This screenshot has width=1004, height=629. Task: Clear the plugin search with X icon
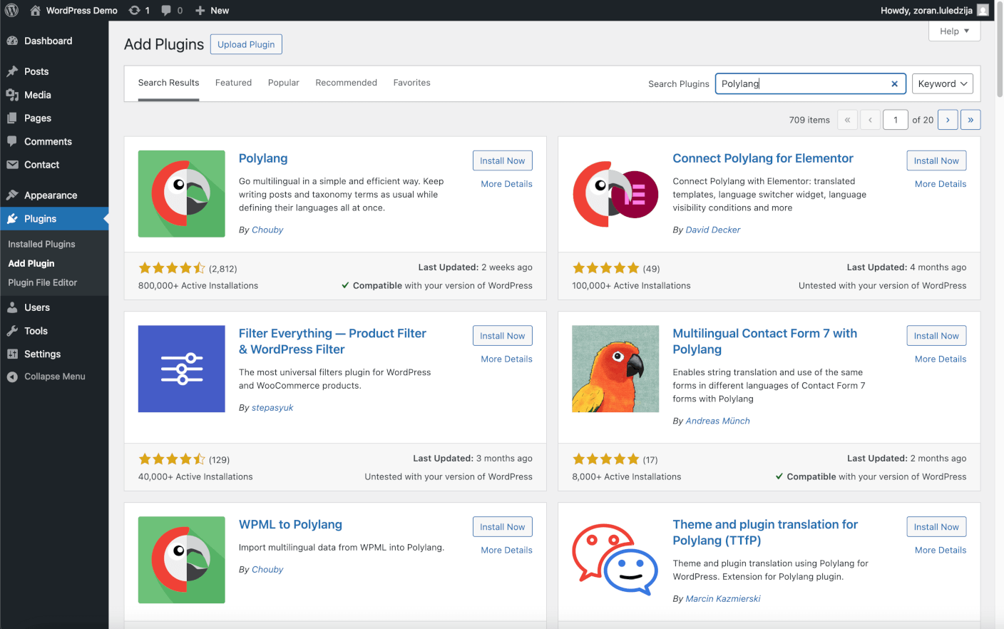click(x=894, y=83)
